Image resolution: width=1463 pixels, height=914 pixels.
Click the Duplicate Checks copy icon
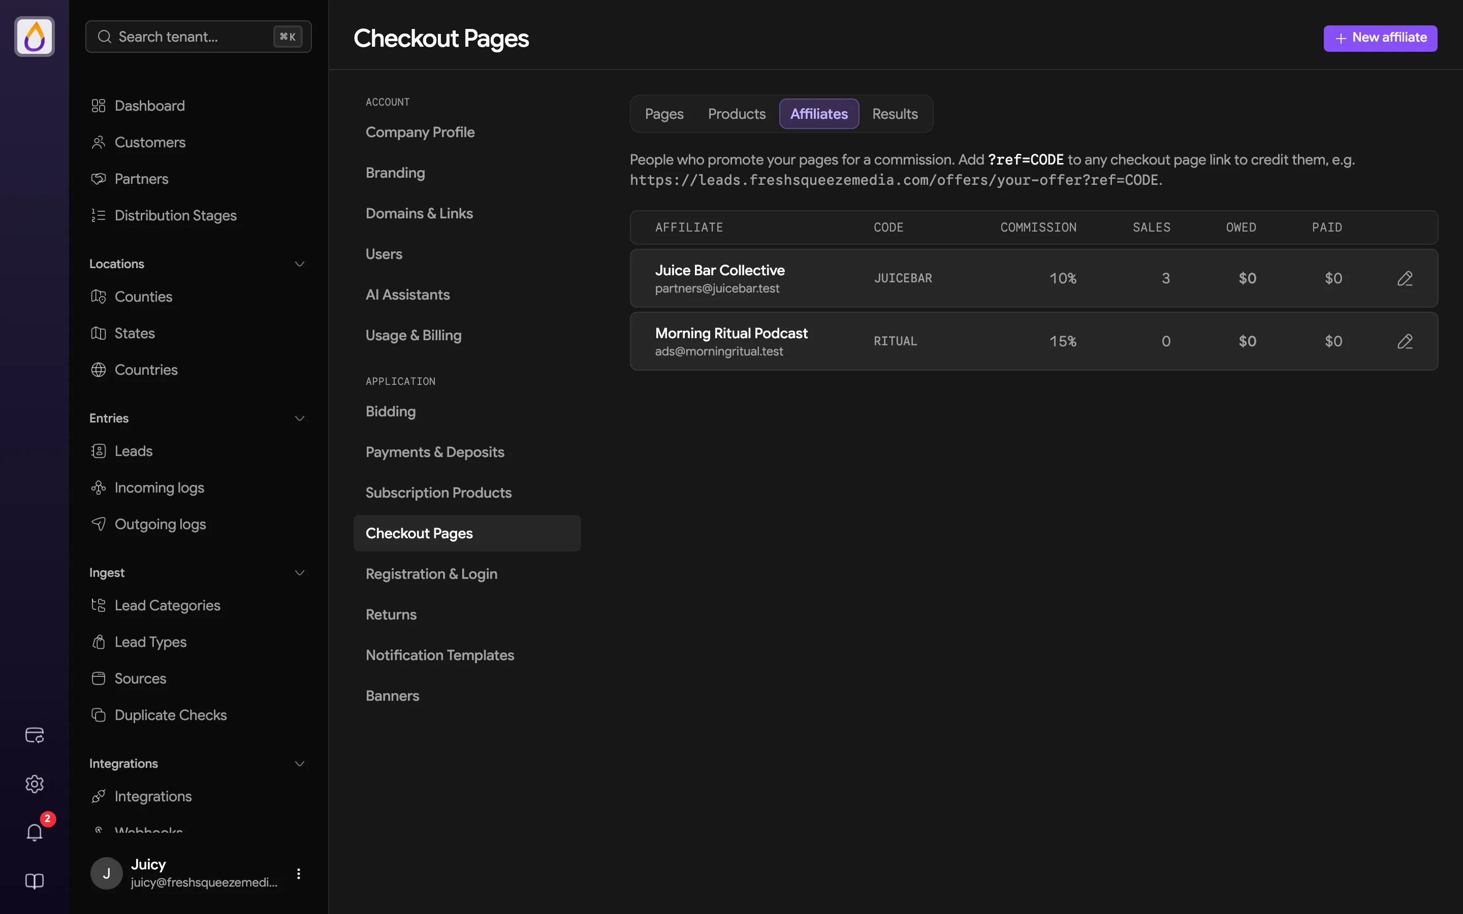(x=99, y=715)
